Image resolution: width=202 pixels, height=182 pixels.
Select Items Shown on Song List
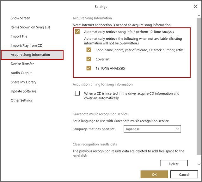(x=30, y=27)
